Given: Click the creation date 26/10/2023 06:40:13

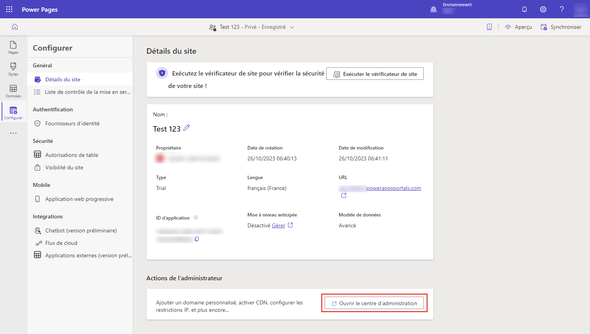Looking at the screenshot, I should 272,158.
